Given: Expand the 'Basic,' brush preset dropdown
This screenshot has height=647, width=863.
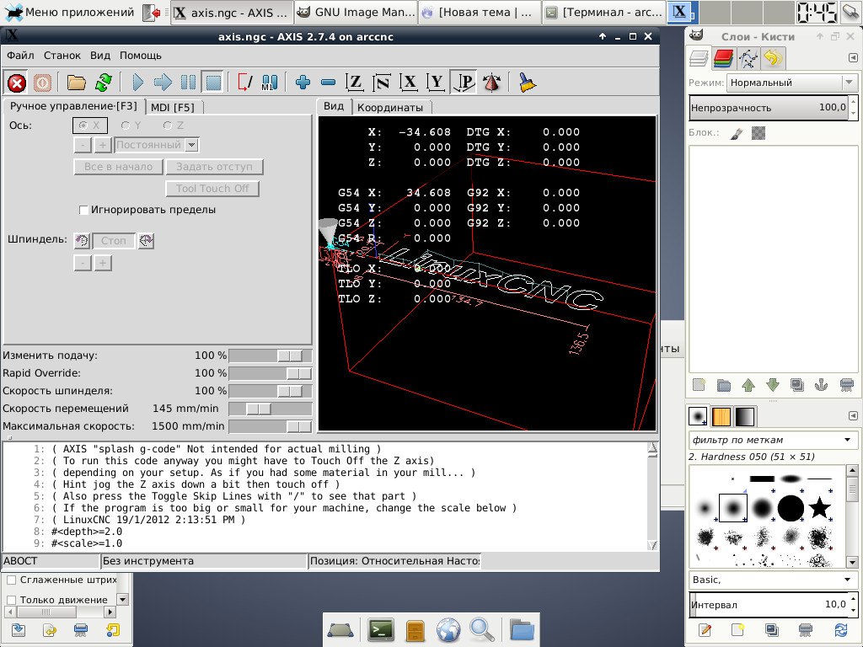Looking at the screenshot, I should (x=846, y=580).
